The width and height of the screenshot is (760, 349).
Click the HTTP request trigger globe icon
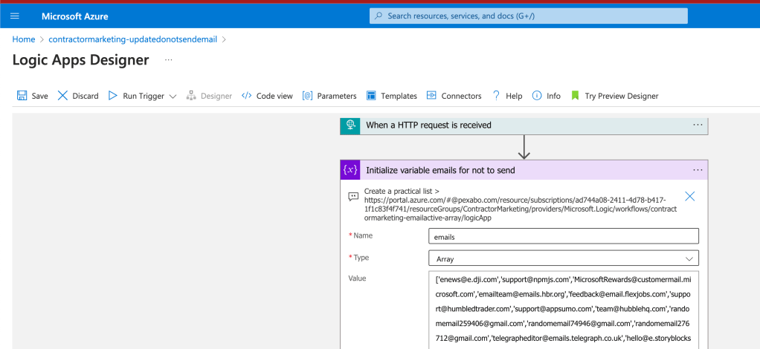(350, 125)
